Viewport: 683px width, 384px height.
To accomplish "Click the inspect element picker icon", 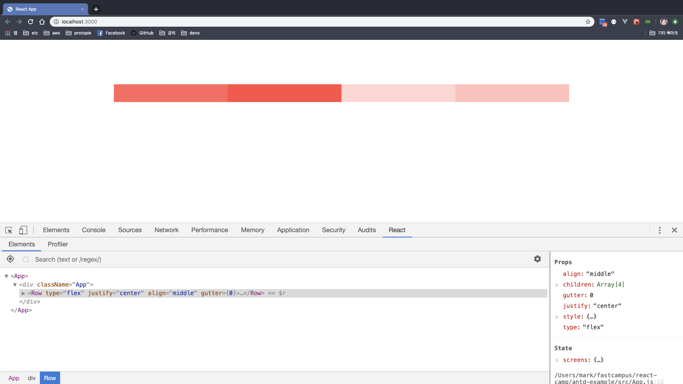I will point(9,230).
